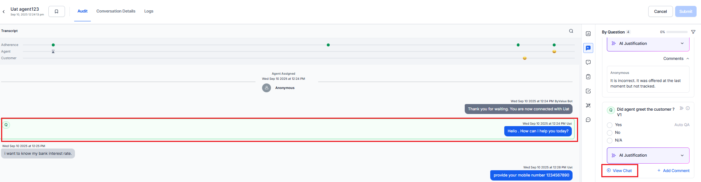Bookmark this conversation
The width and height of the screenshot is (701, 182).
point(56,11)
